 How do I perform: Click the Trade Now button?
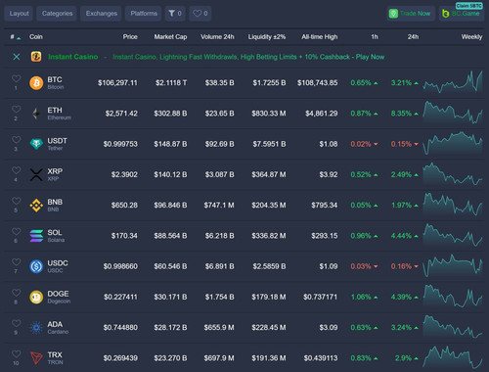click(411, 14)
